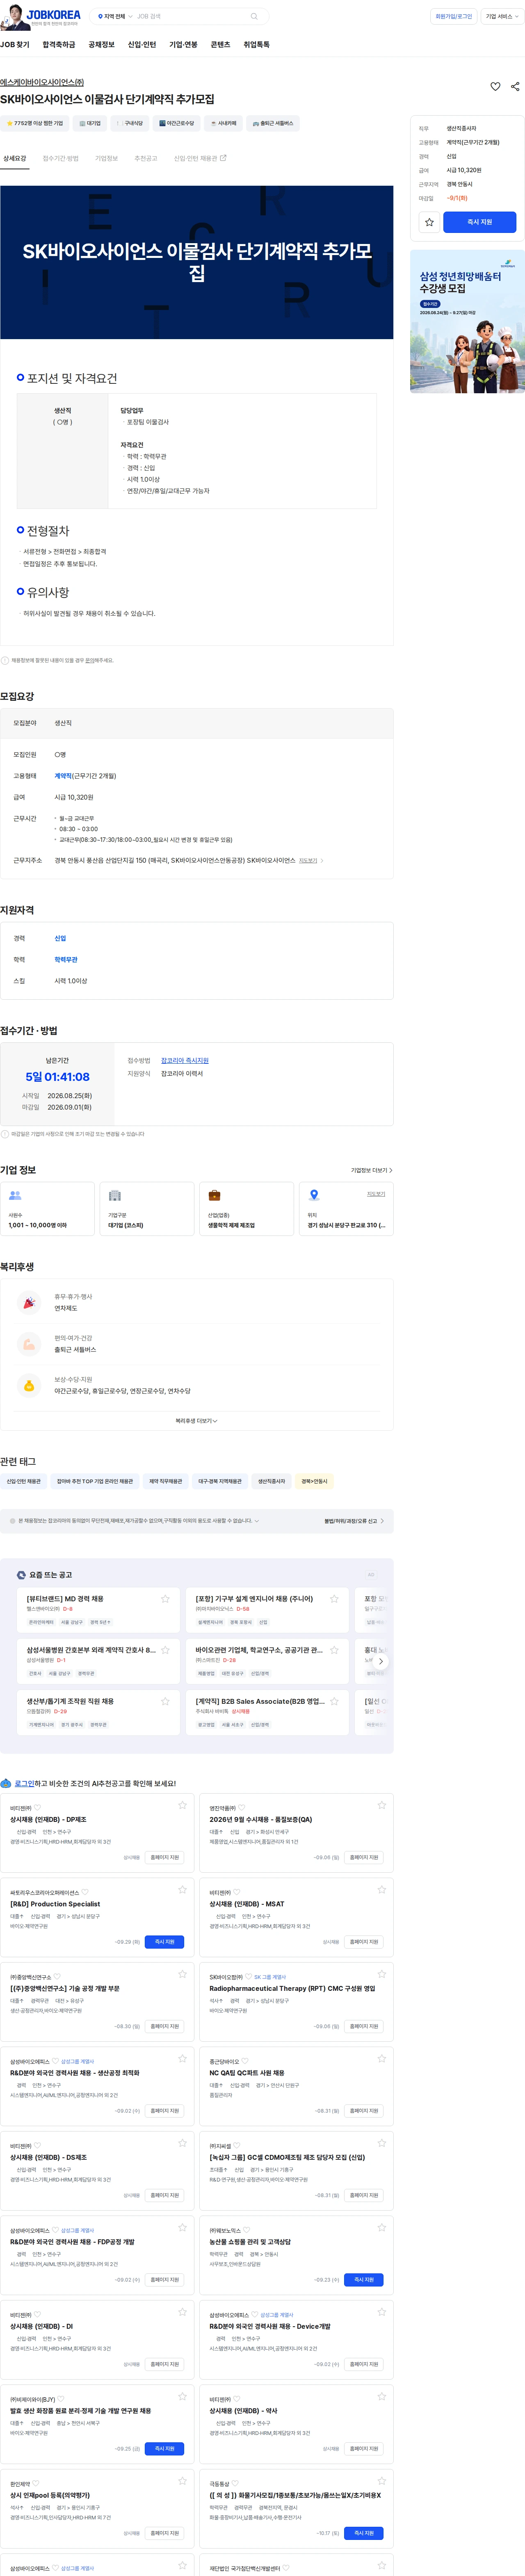Click 홈페이지 지원 on 상시채용 (인재DB) - DS제조
The width and height of the screenshot is (525, 2576).
tap(165, 2195)
